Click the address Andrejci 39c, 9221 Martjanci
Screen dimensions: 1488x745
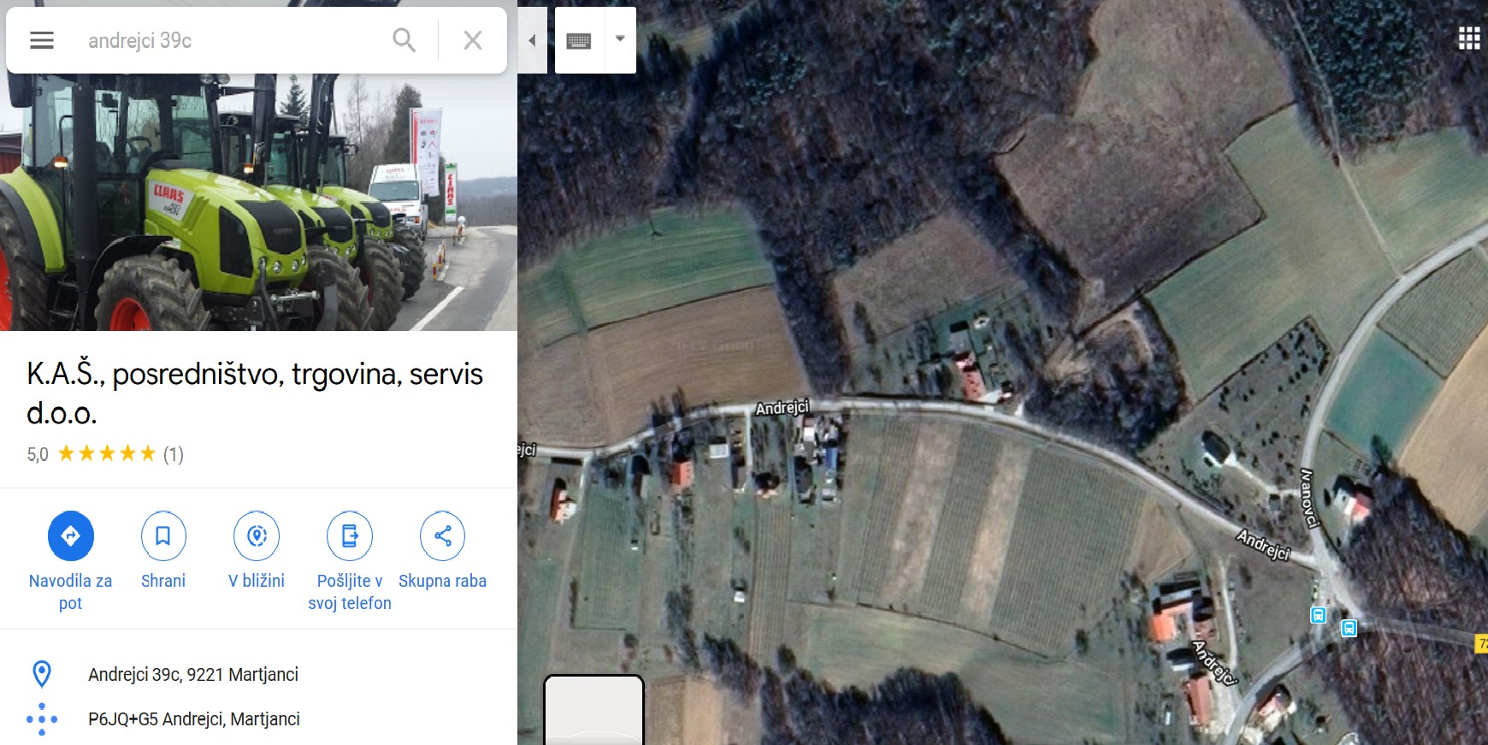tap(193, 674)
